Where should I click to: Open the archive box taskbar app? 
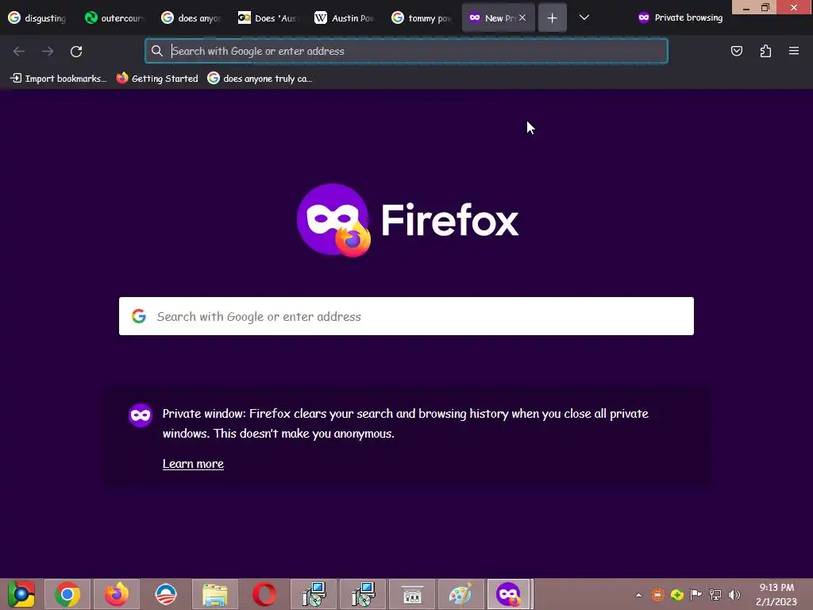click(412, 594)
